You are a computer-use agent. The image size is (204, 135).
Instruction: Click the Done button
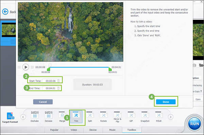(x=166, y=102)
